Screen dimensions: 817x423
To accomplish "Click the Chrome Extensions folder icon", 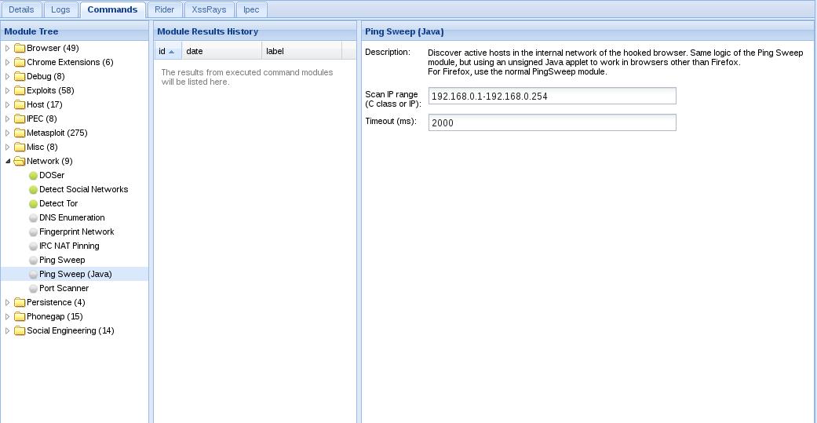I will (20, 63).
